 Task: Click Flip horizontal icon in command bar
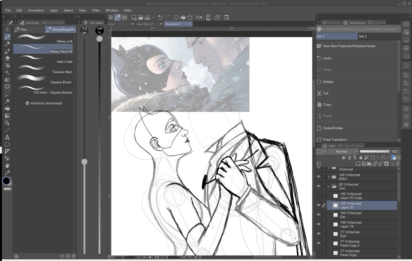[x=199, y=17]
